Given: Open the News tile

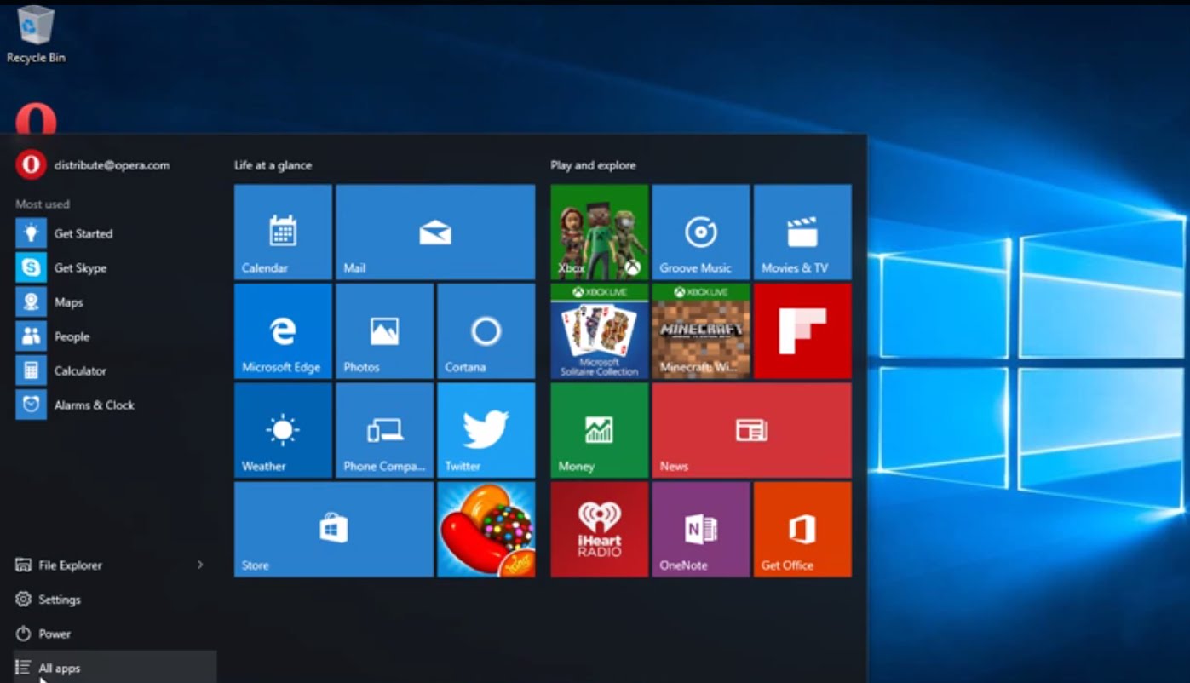Looking at the screenshot, I should (752, 430).
